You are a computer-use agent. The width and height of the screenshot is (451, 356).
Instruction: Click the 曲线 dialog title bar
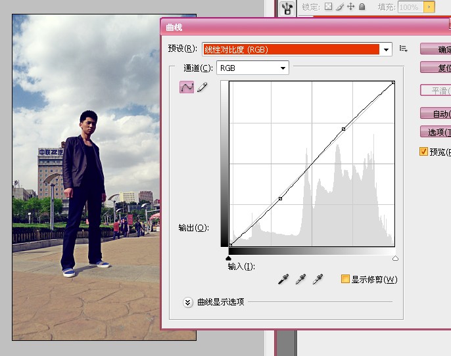coord(306,27)
